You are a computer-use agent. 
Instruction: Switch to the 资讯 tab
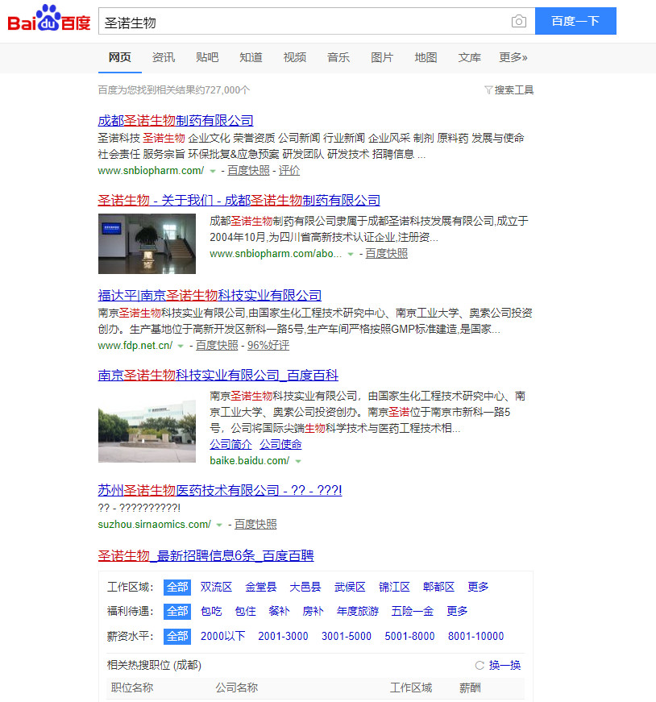164,57
